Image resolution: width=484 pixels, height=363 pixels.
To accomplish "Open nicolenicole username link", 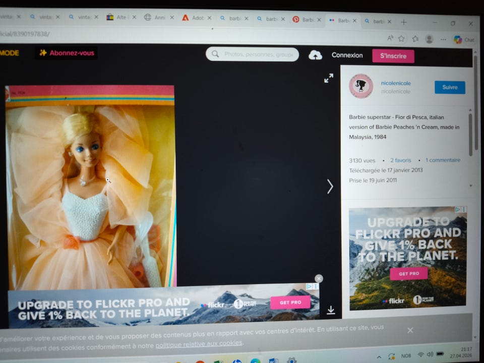I will [x=396, y=83].
